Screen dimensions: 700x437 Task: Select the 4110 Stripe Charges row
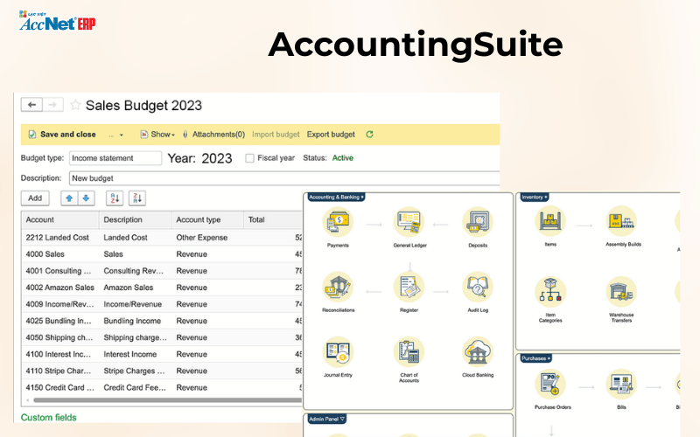coord(162,371)
